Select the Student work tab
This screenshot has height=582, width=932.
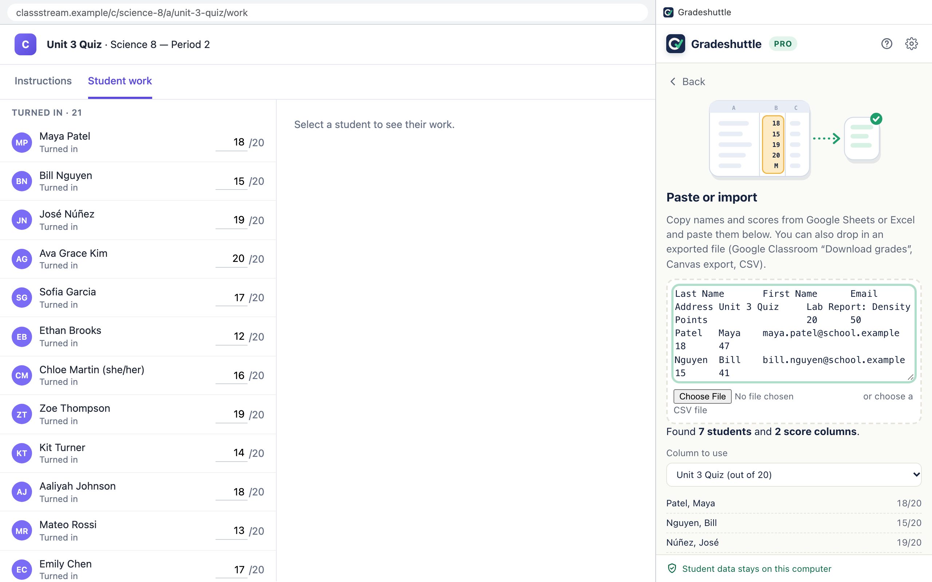point(120,81)
